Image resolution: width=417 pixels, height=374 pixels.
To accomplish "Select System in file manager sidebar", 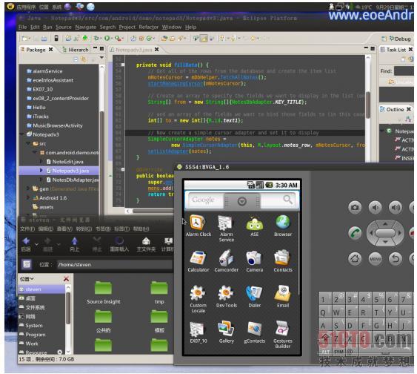I will 34,326.
